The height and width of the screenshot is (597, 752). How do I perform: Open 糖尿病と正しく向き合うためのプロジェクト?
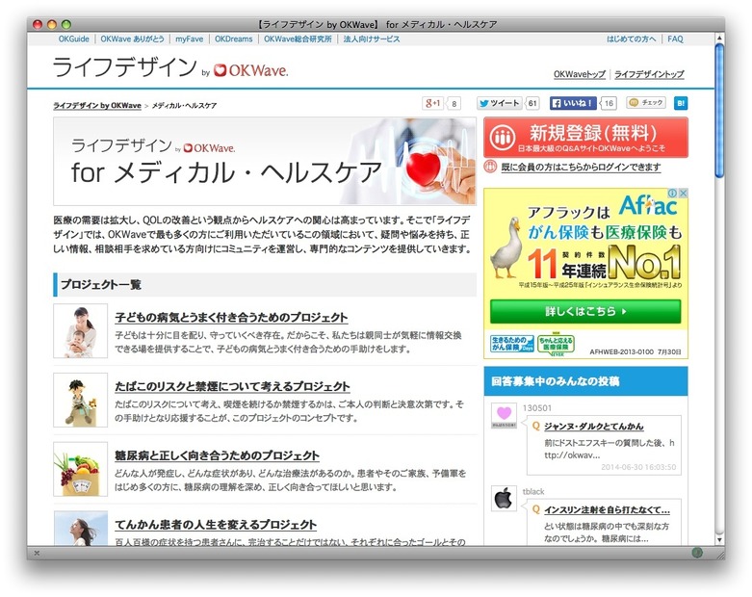218,455
